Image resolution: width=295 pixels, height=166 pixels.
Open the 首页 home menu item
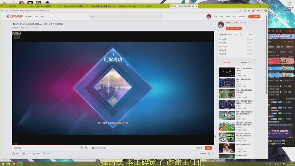[x=36, y=17]
